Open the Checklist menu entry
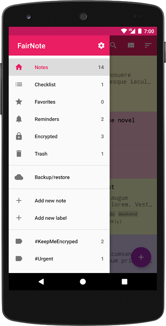Image resolution: width=166 pixels, height=326 pixels. [x=59, y=84]
